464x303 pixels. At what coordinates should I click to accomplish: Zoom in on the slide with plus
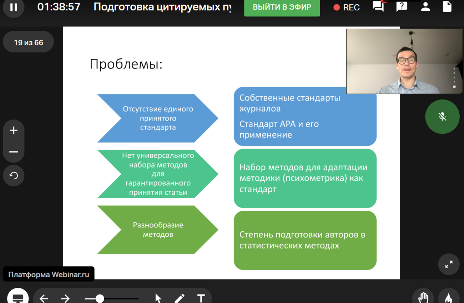click(x=14, y=130)
